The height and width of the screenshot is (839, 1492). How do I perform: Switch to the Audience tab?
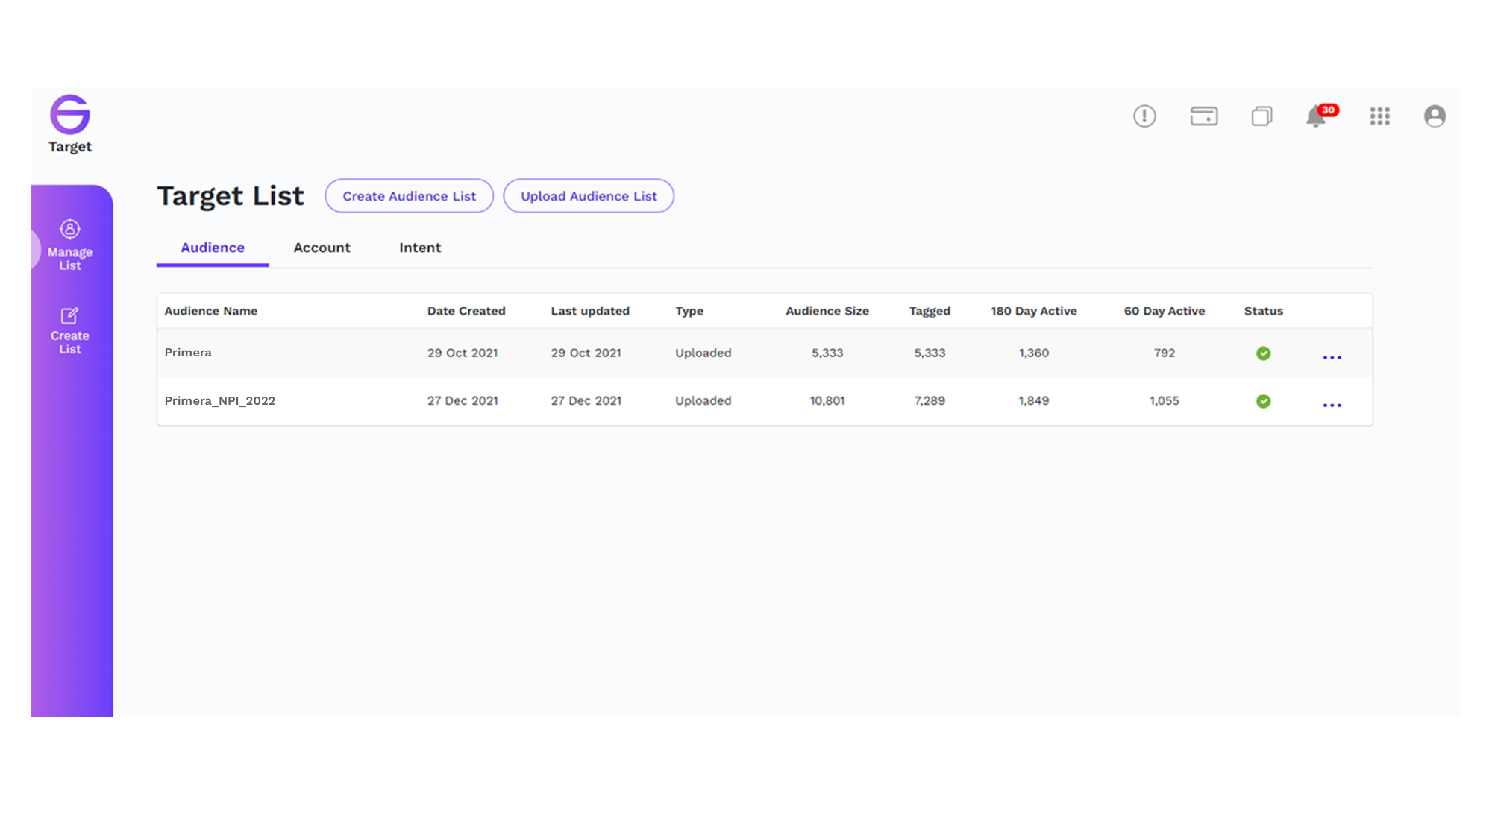point(213,248)
